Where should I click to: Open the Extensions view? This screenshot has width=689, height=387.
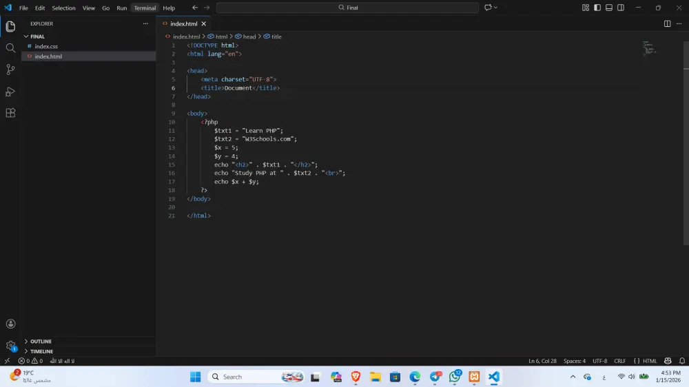10,113
